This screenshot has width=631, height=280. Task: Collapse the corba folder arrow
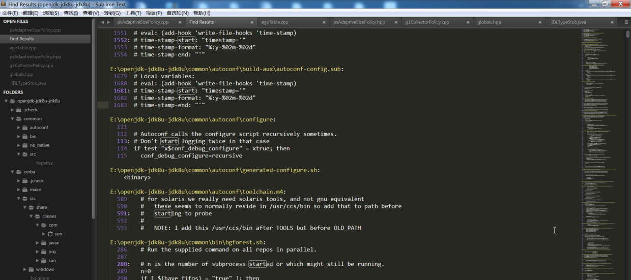(x=12, y=172)
